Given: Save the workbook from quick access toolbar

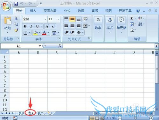Looking at the screenshot, I should pos(16,4).
